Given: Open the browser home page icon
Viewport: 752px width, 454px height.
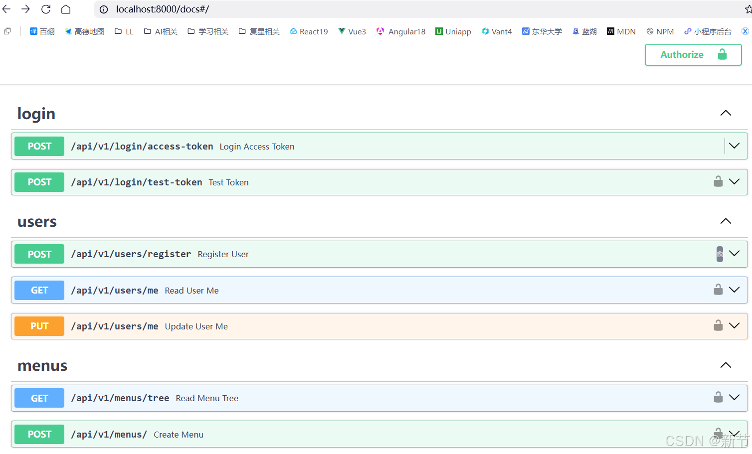Looking at the screenshot, I should [66, 9].
